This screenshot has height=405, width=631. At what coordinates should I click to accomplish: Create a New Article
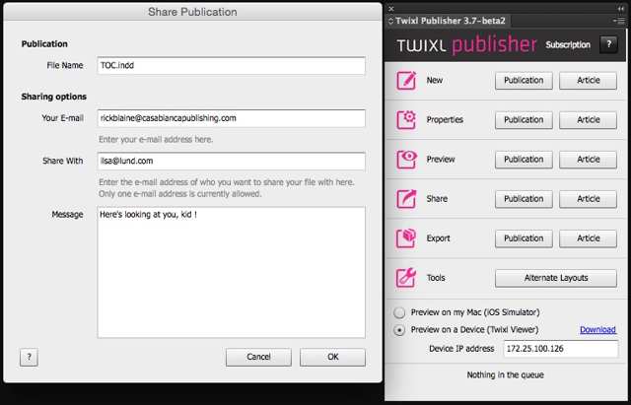(588, 81)
